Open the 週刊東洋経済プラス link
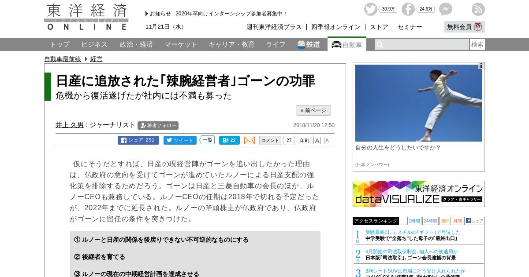Viewport: 529px width, 277px height. pos(274,27)
